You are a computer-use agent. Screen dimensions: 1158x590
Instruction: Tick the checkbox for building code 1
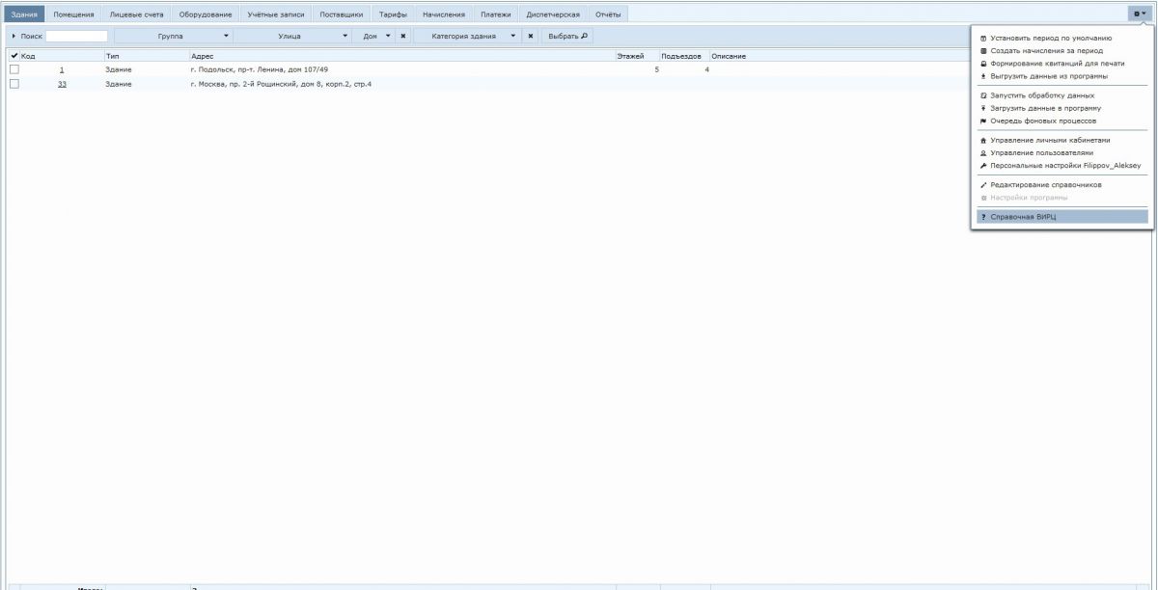pyautogui.click(x=14, y=69)
